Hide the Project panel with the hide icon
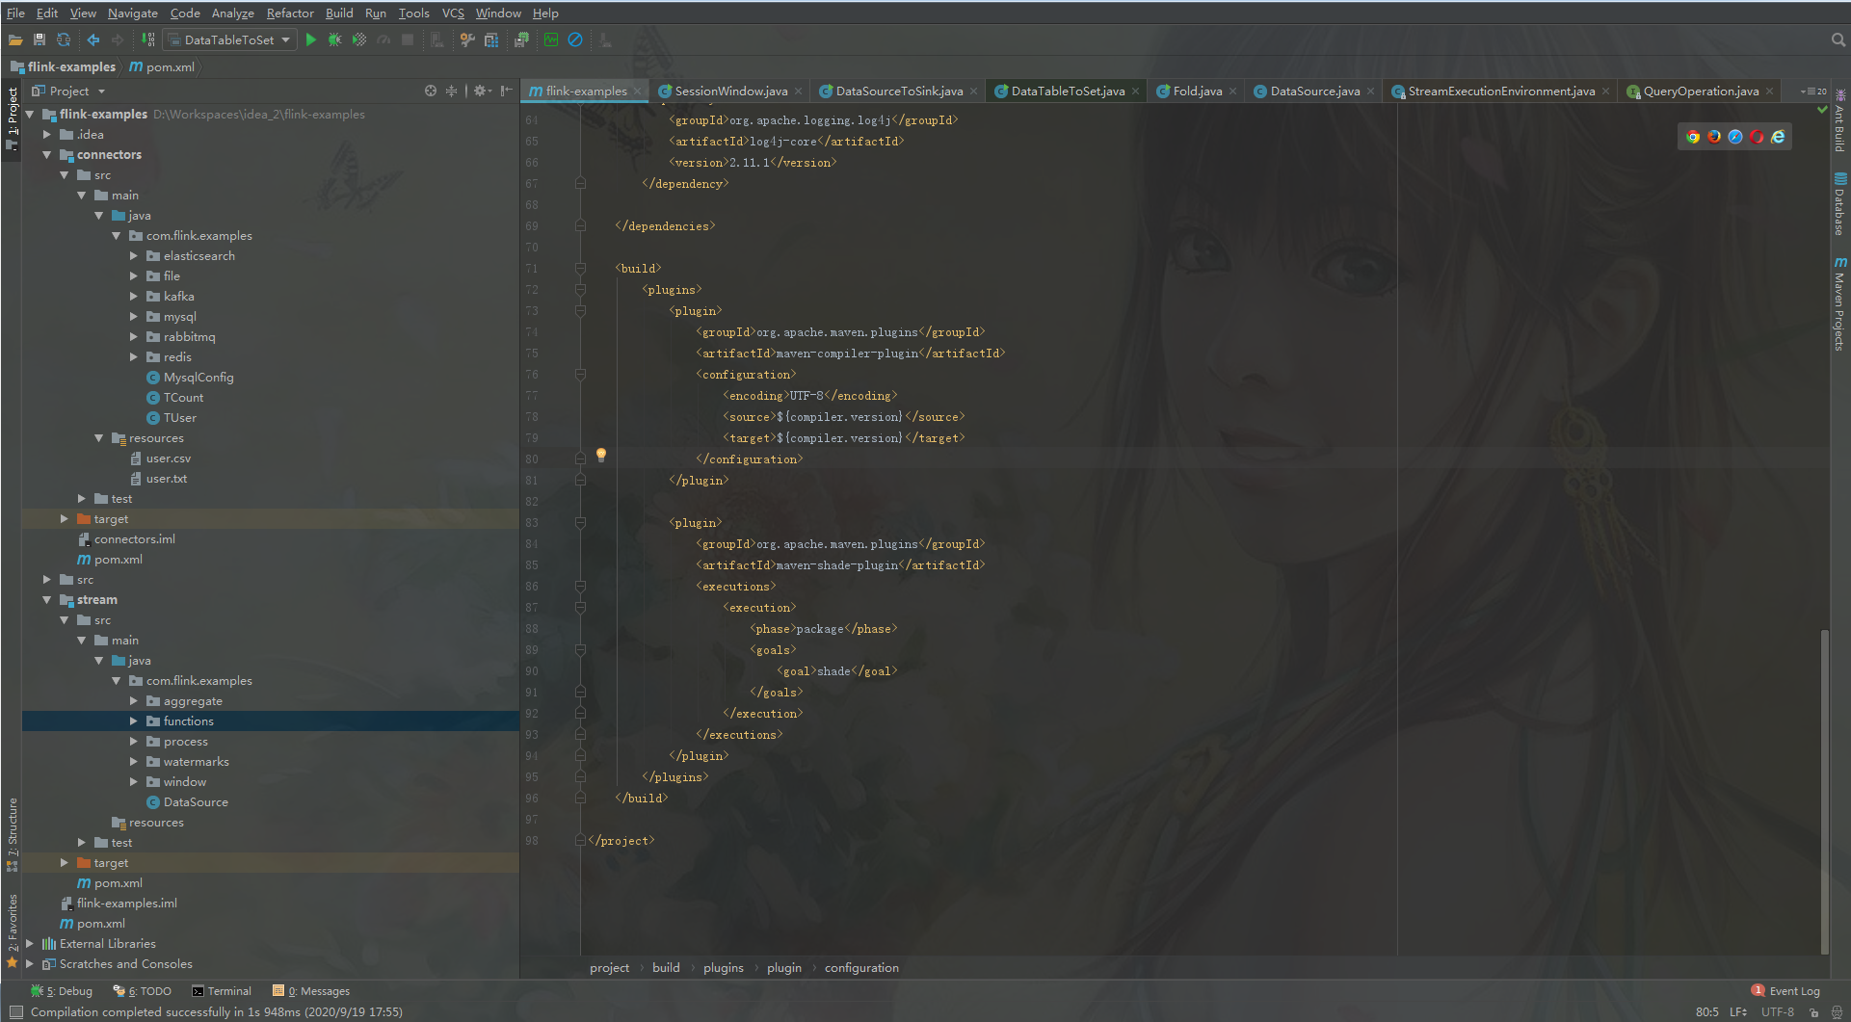 click(506, 91)
